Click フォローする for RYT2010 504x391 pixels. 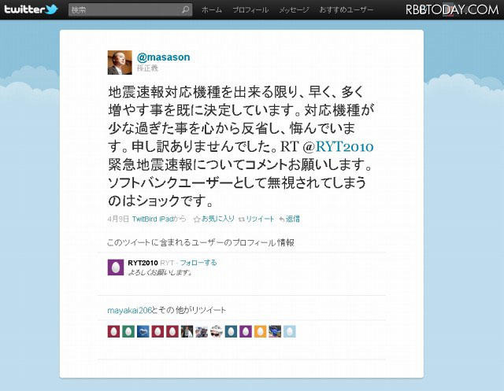[x=198, y=263]
